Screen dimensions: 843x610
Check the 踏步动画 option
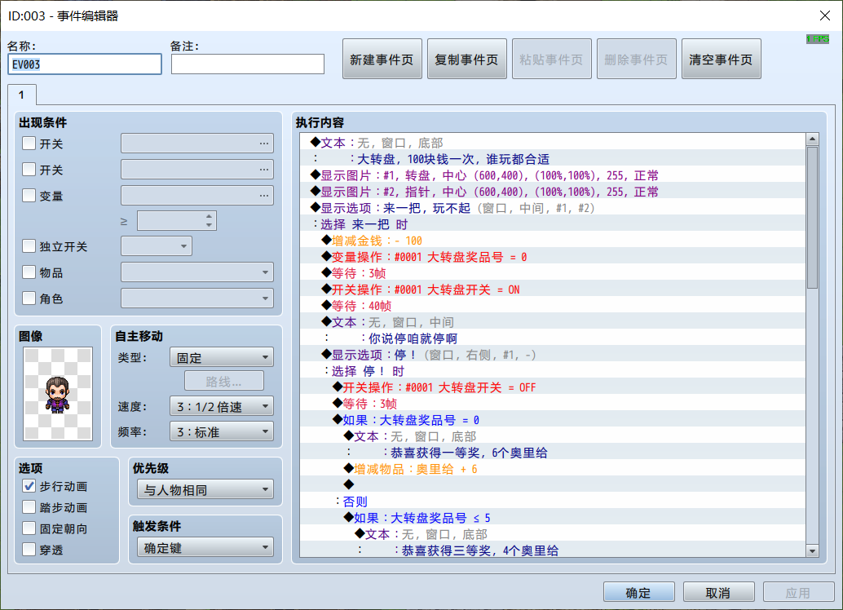coord(29,507)
